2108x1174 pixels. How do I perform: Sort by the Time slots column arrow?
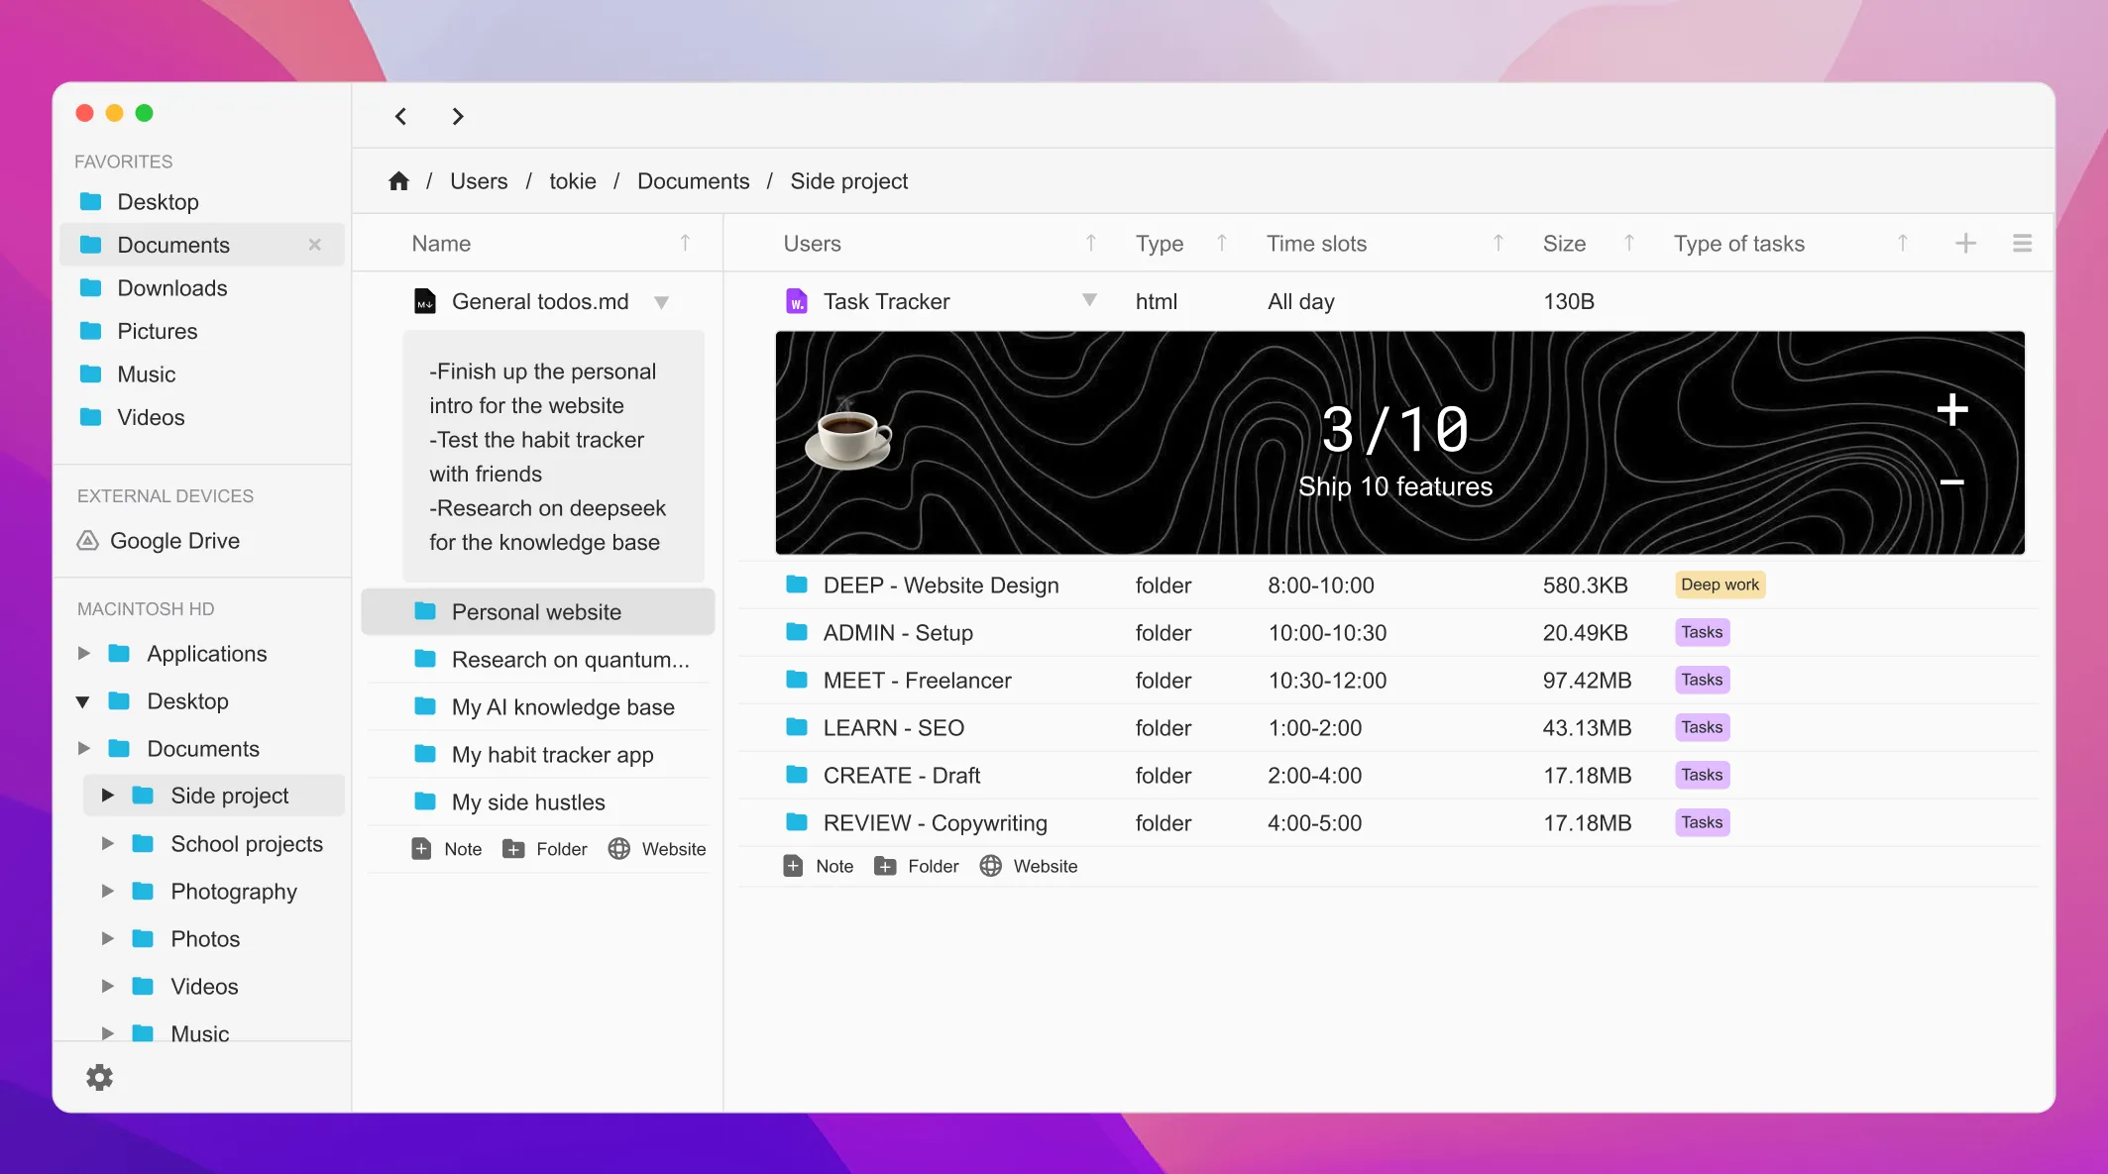pos(1498,244)
